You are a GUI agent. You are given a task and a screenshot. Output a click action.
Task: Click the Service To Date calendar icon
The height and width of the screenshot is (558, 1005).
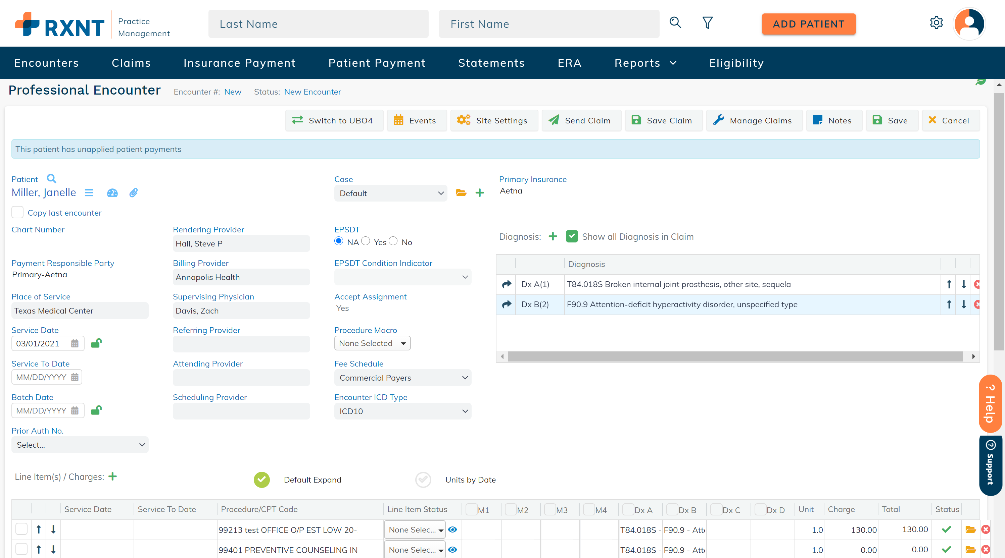pyautogui.click(x=75, y=377)
